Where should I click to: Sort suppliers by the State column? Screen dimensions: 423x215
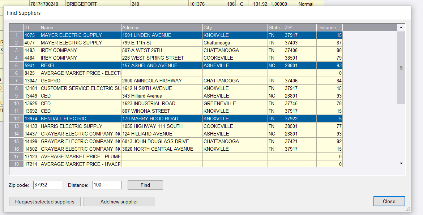click(274, 27)
